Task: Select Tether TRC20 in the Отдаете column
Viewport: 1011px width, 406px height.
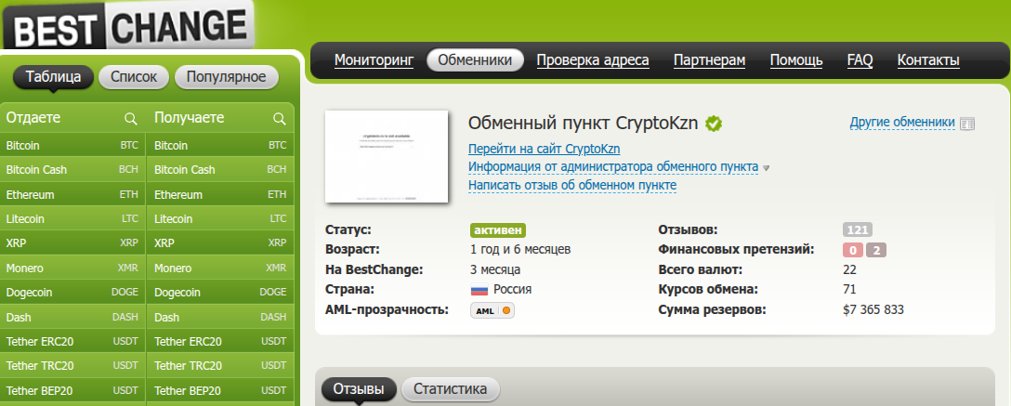Action: pyautogui.click(x=72, y=365)
